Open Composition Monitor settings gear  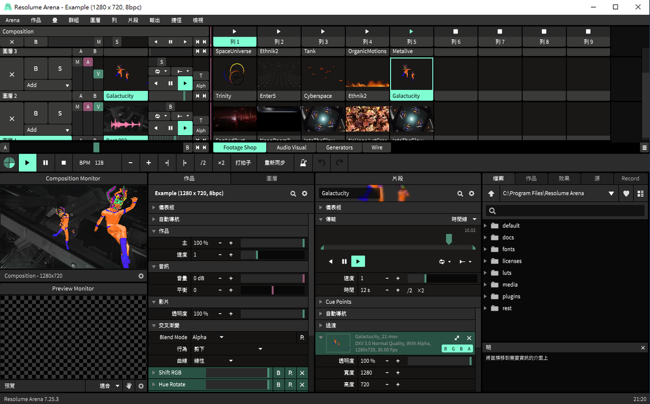tap(141, 276)
